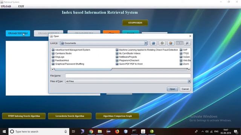The width and height of the screenshot is (241, 135).
Task: Open the Look In Documents dropdown
Action: pos(104,43)
